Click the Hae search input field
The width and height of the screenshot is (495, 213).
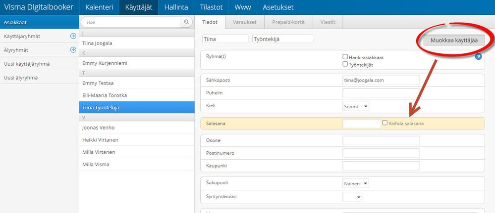click(132, 22)
